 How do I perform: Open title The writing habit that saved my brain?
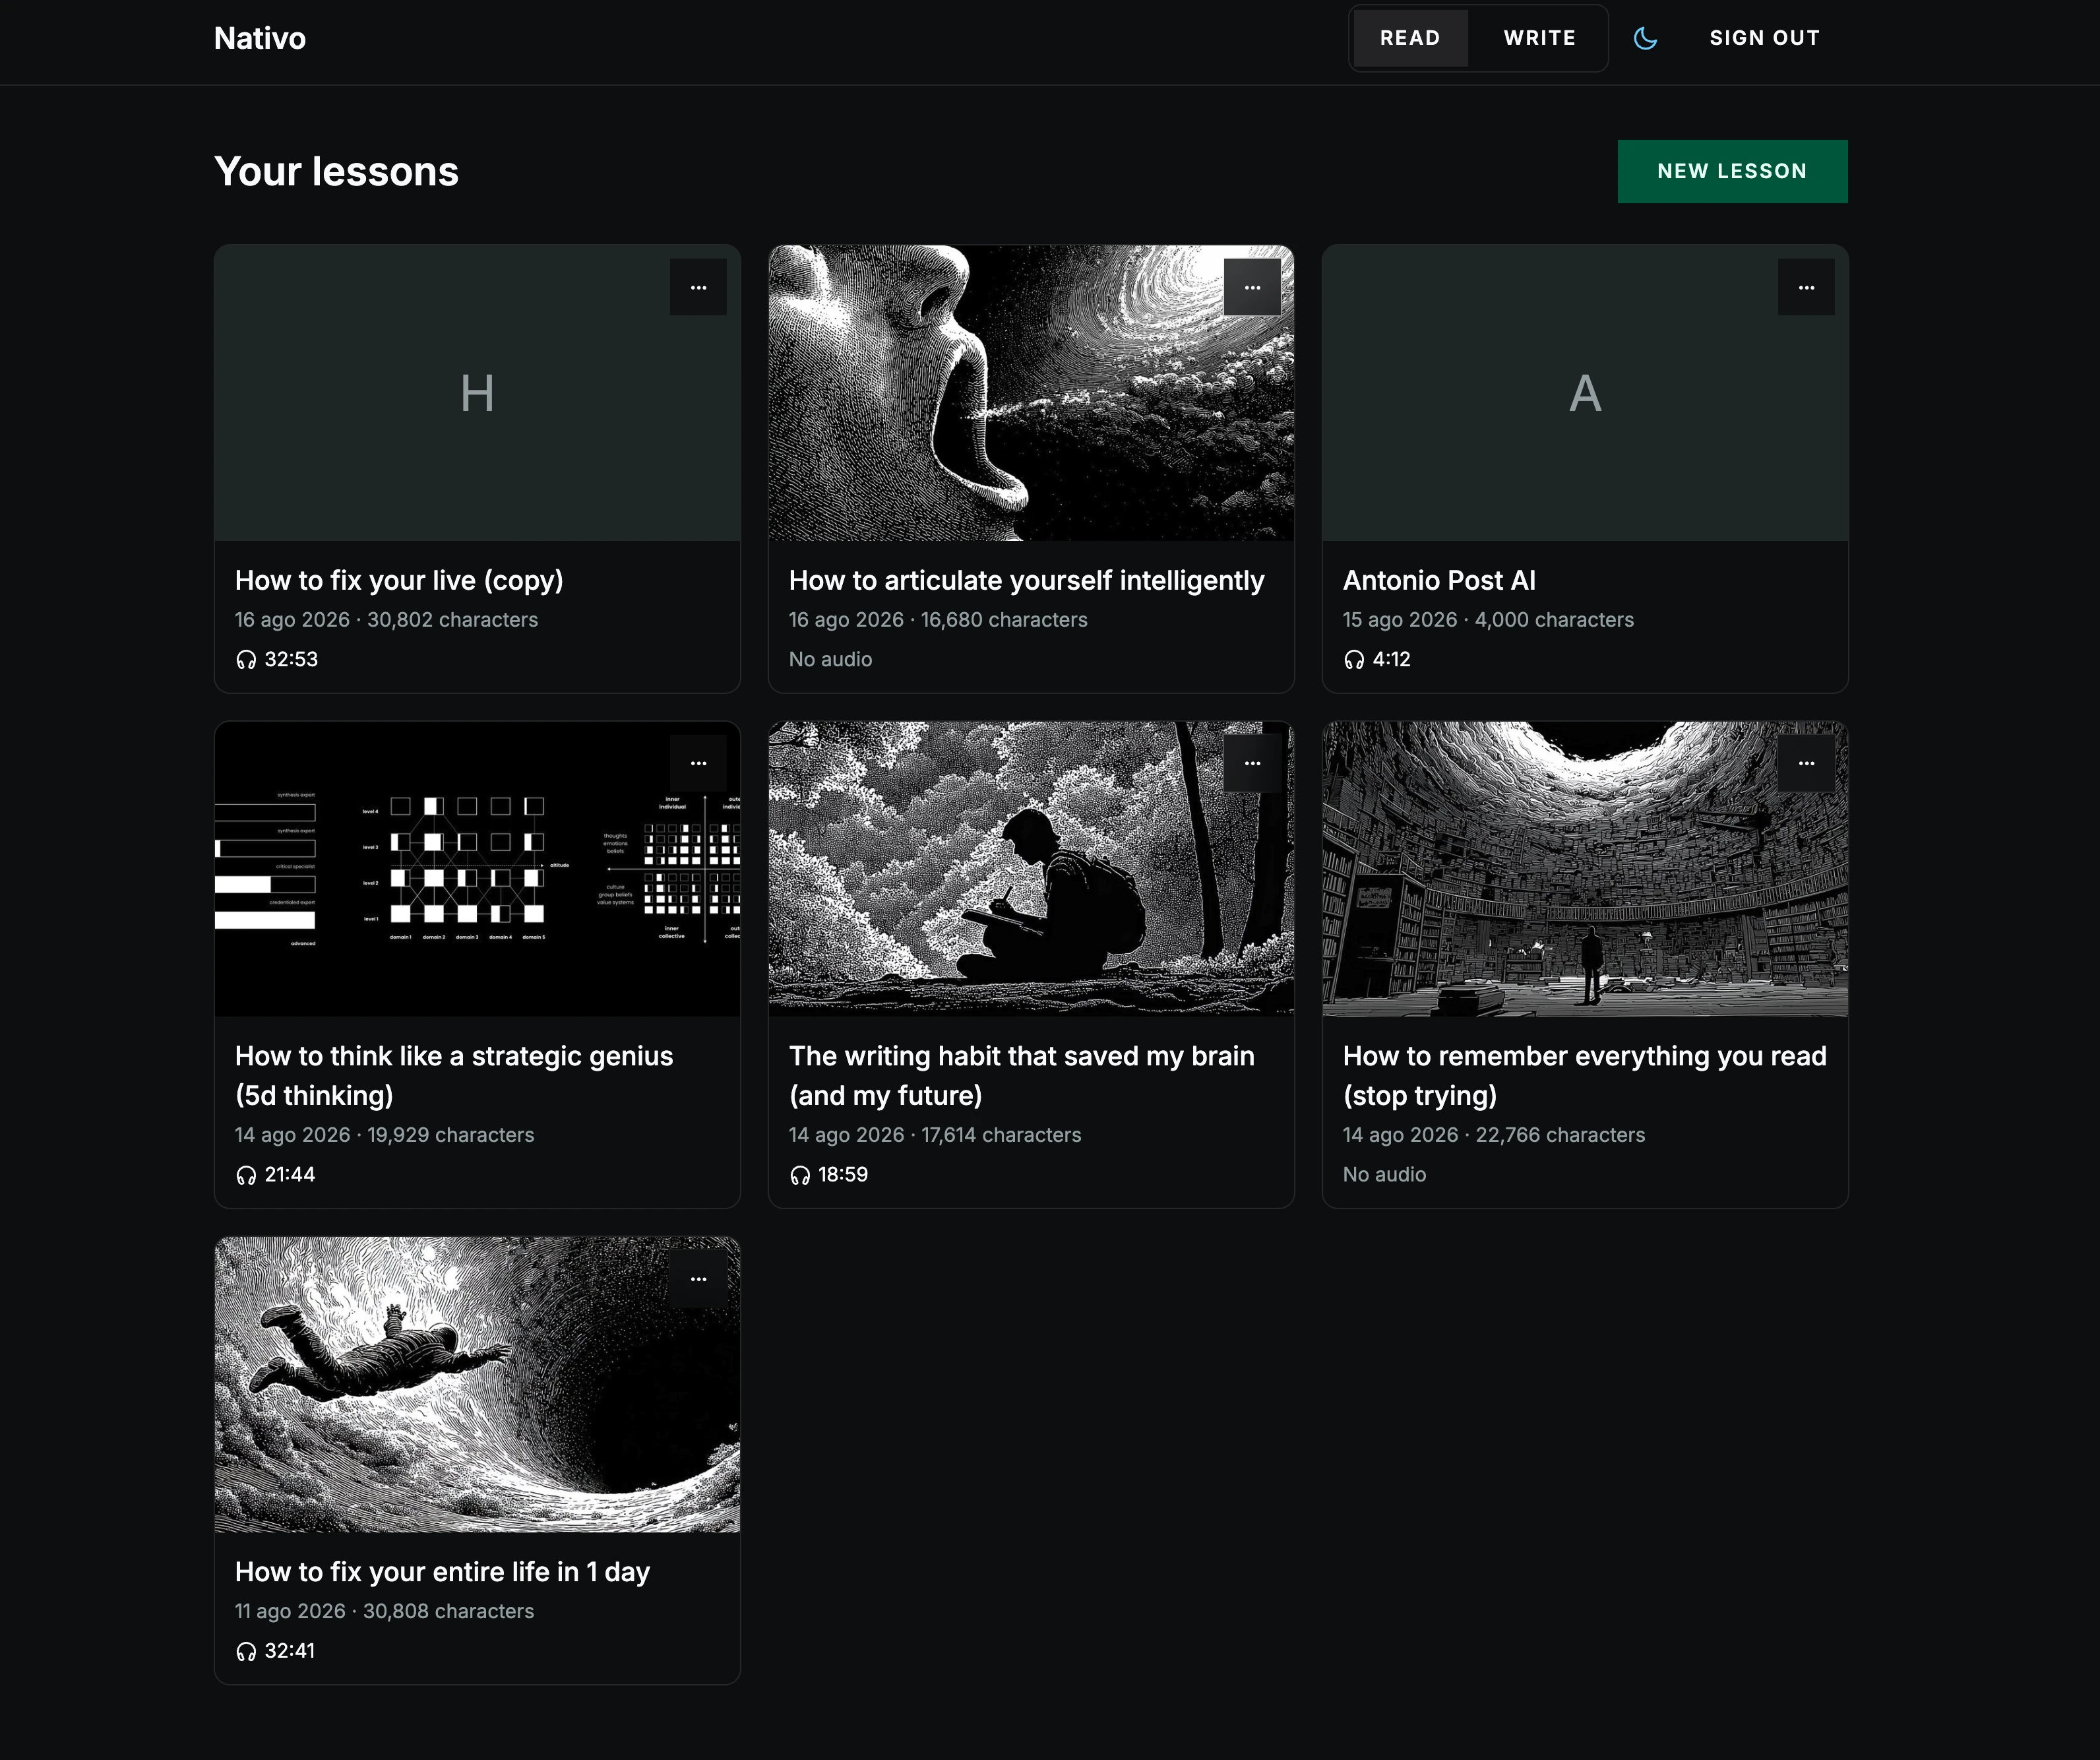click(x=1022, y=1076)
